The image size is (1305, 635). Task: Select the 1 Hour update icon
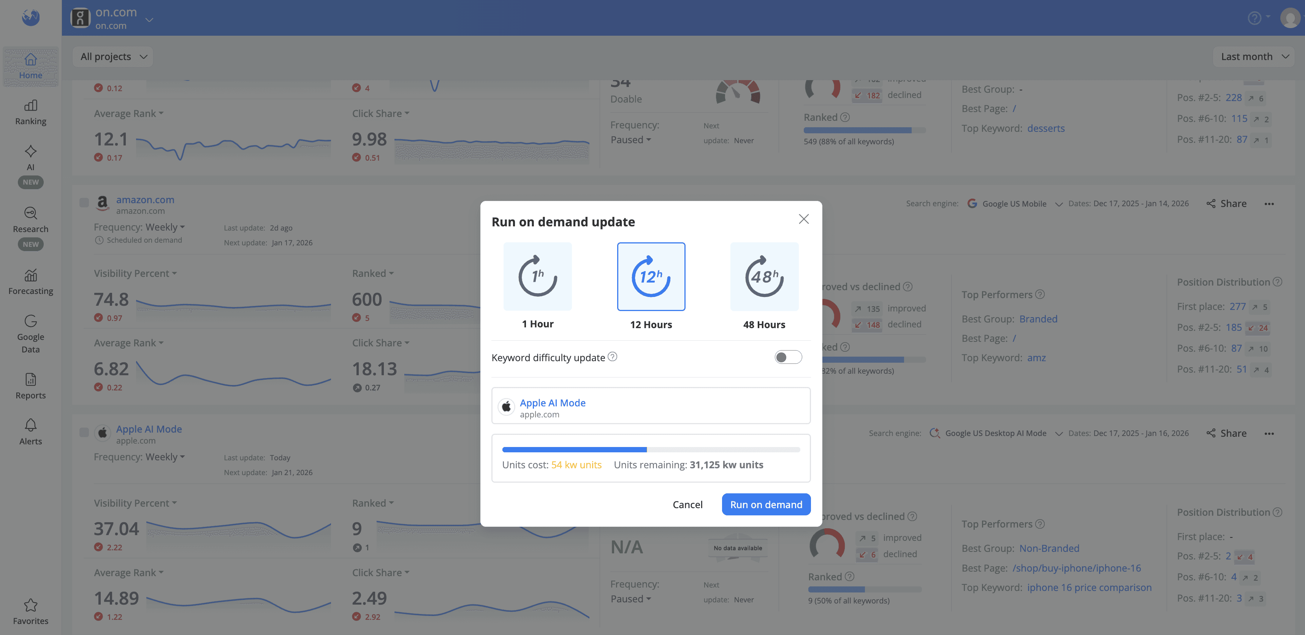click(x=537, y=276)
